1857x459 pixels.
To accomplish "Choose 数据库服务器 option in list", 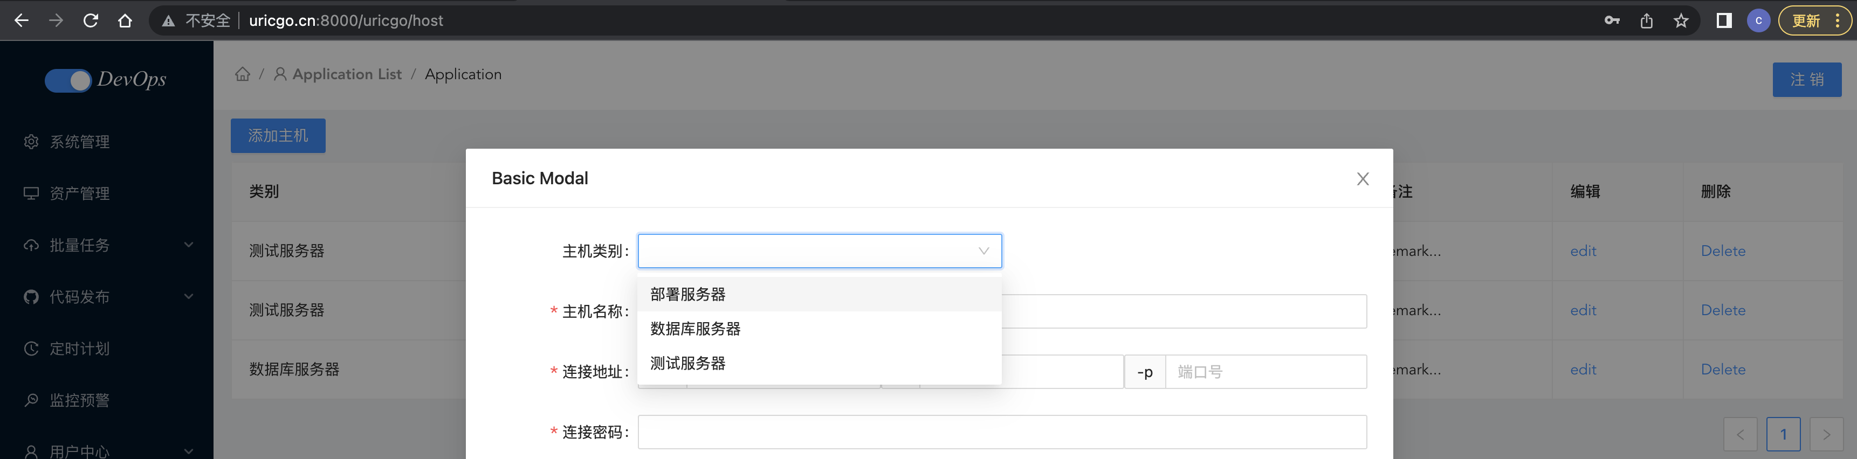I will (x=696, y=329).
